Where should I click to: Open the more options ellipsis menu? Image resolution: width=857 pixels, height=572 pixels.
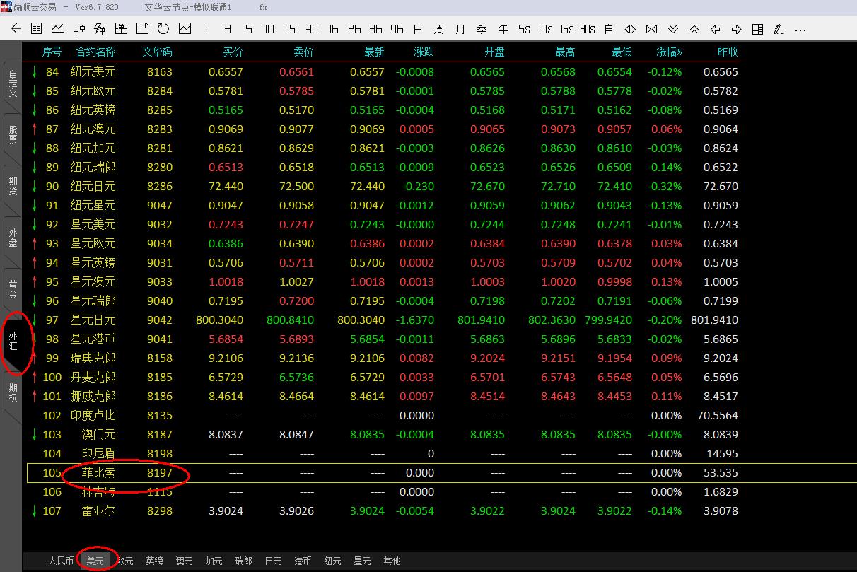coord(800,29)
